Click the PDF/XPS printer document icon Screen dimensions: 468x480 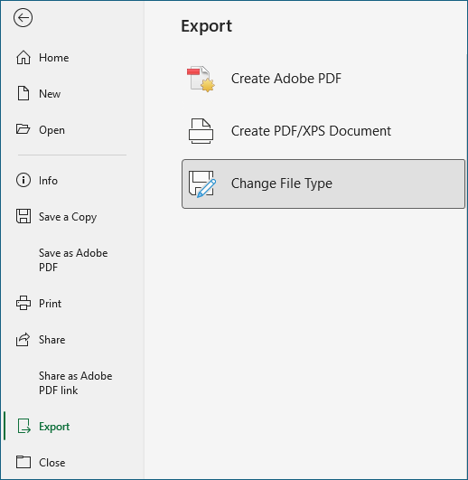pyautogui.click(x=201, y=131)
